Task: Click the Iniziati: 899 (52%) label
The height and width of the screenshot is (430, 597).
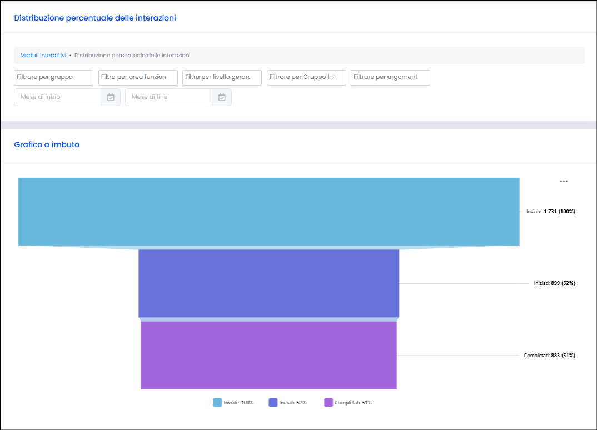Action: point(554,283)
